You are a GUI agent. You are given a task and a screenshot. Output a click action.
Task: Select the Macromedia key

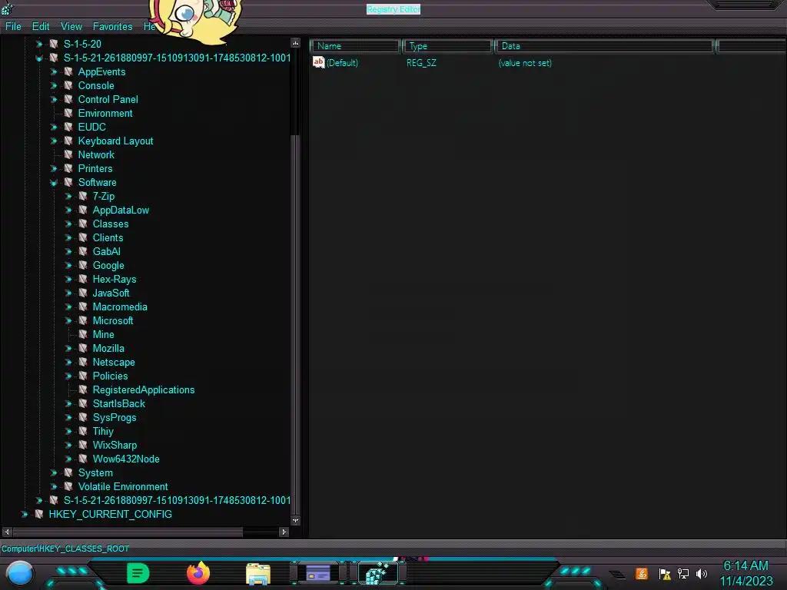click(x=120, y=307)
